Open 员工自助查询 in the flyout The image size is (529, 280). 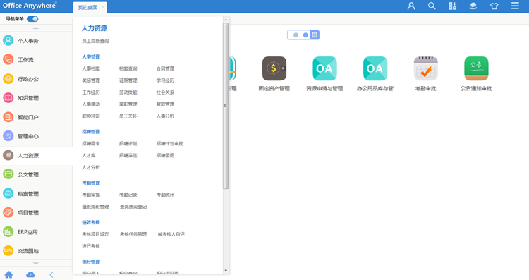[x=95, y=41]
